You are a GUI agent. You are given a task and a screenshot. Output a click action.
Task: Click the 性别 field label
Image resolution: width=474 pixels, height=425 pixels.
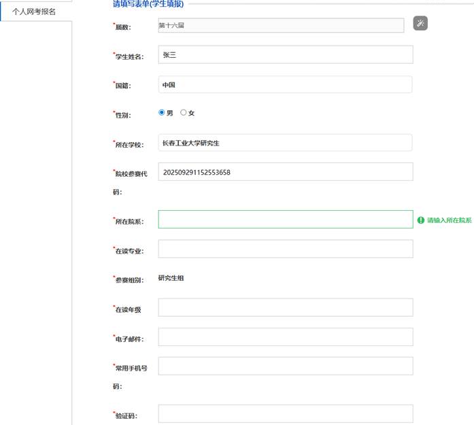pos(123,114)
